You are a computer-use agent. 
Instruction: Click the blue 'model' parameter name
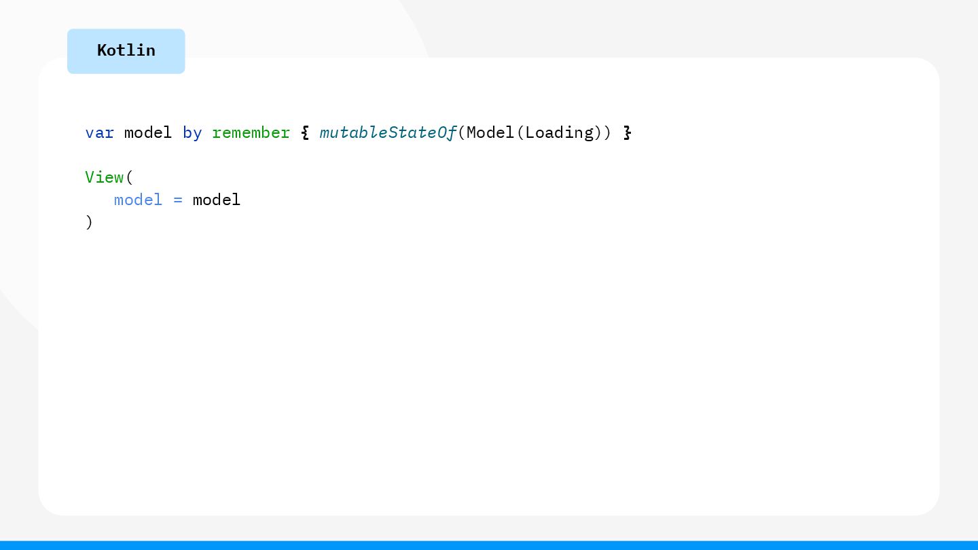[x=139, y=200]
